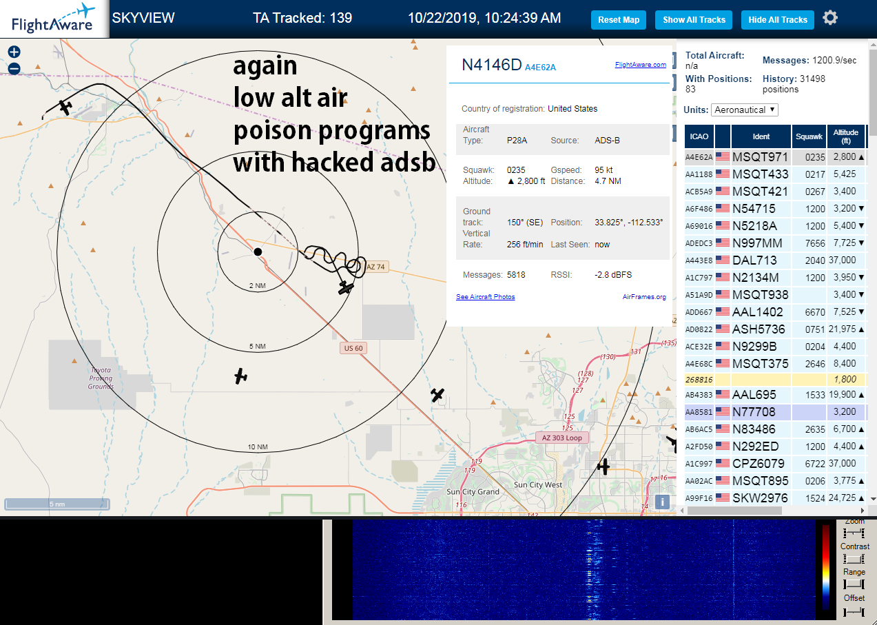Open the Units dropdown set to Aeronautical

(745, 110)
